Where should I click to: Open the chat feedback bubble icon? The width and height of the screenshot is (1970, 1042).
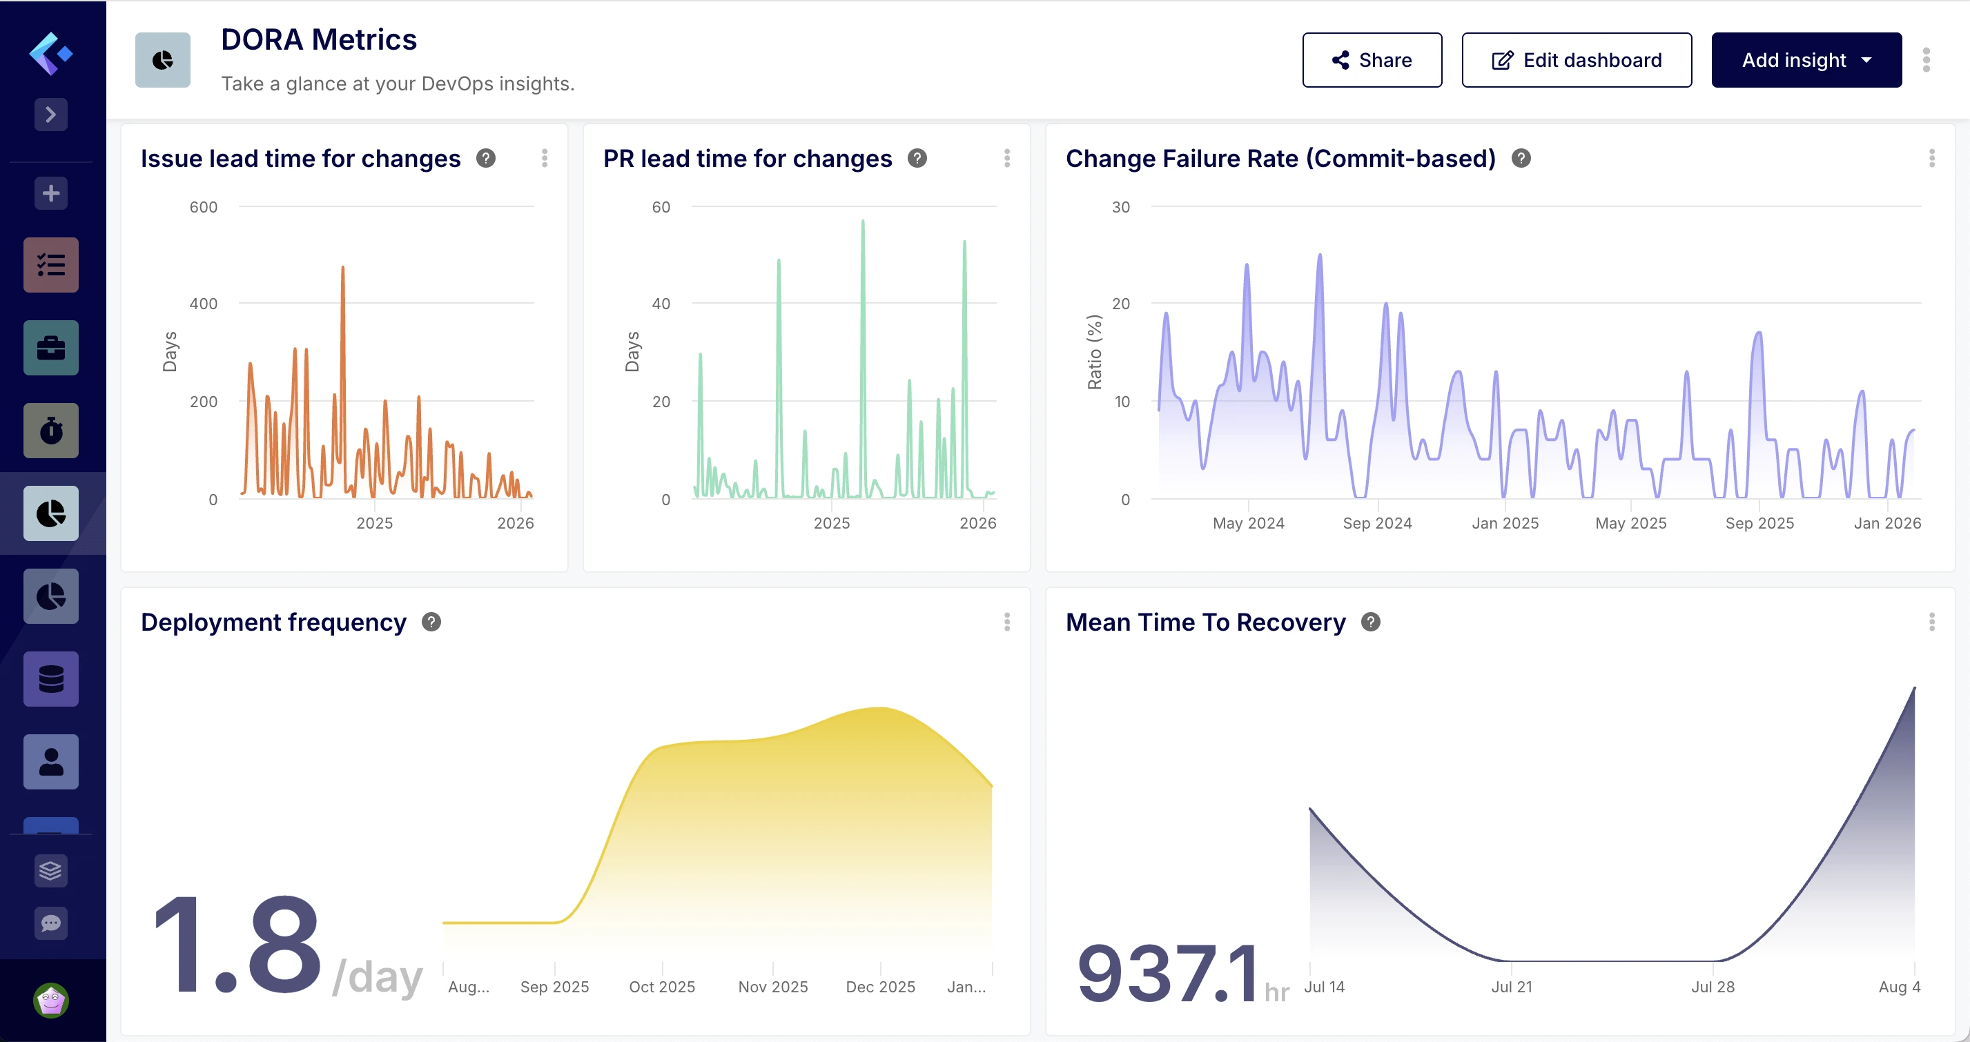click(50, 923)
